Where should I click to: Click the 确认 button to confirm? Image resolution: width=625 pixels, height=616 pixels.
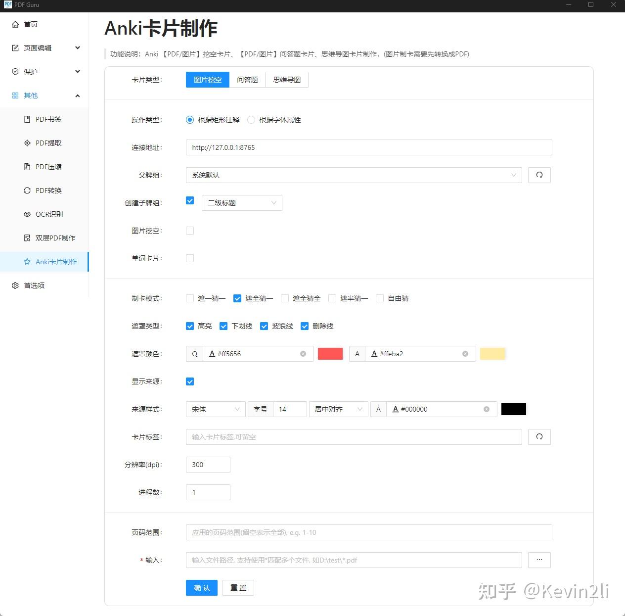tap(201, 587)
